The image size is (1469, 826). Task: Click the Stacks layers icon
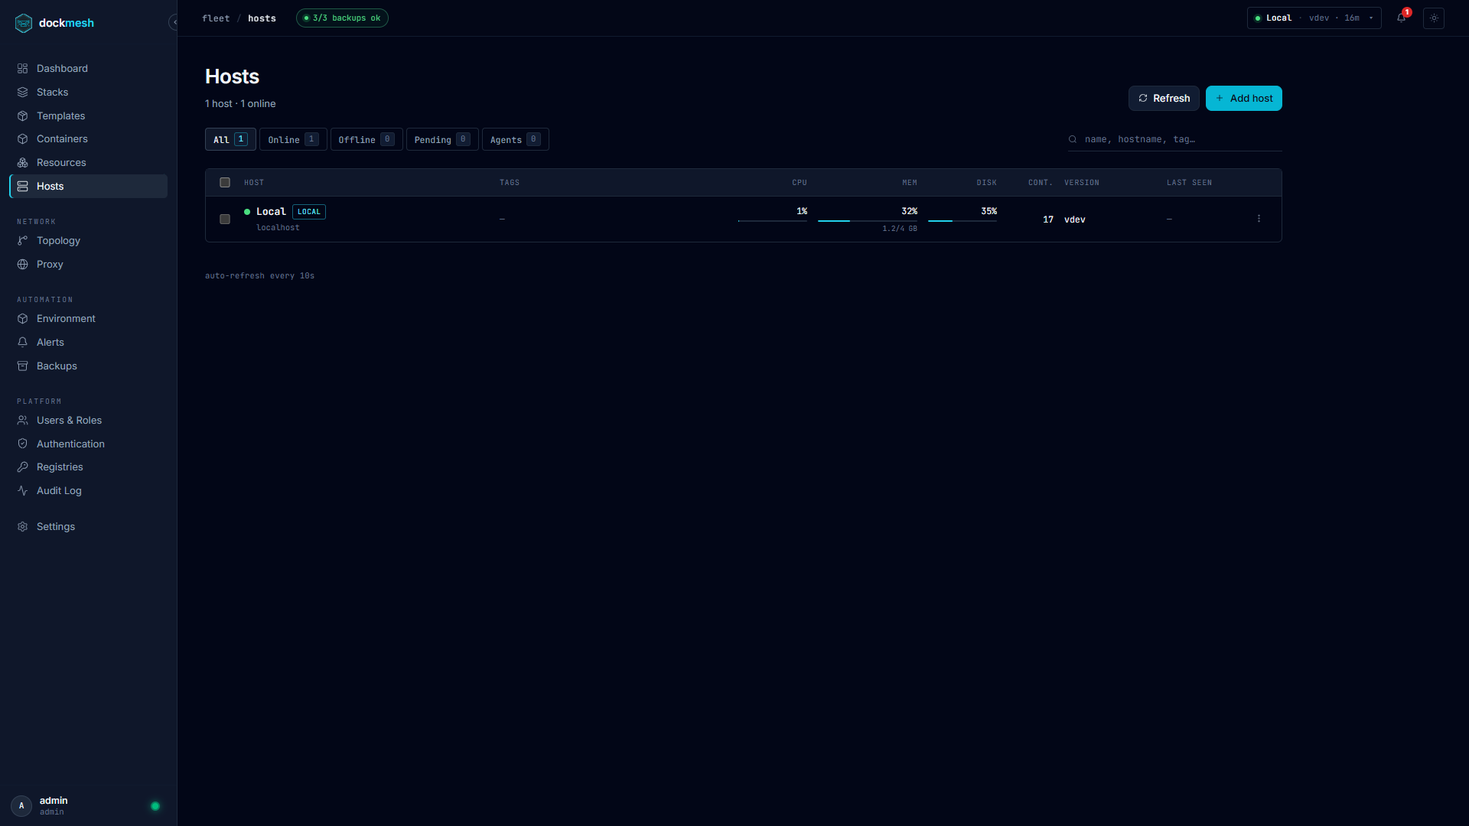coord(23,92)
